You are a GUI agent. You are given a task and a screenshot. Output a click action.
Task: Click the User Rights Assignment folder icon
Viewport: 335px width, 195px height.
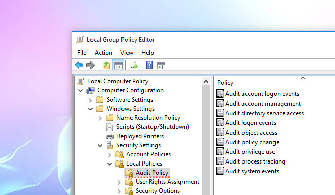pos(129,182)
